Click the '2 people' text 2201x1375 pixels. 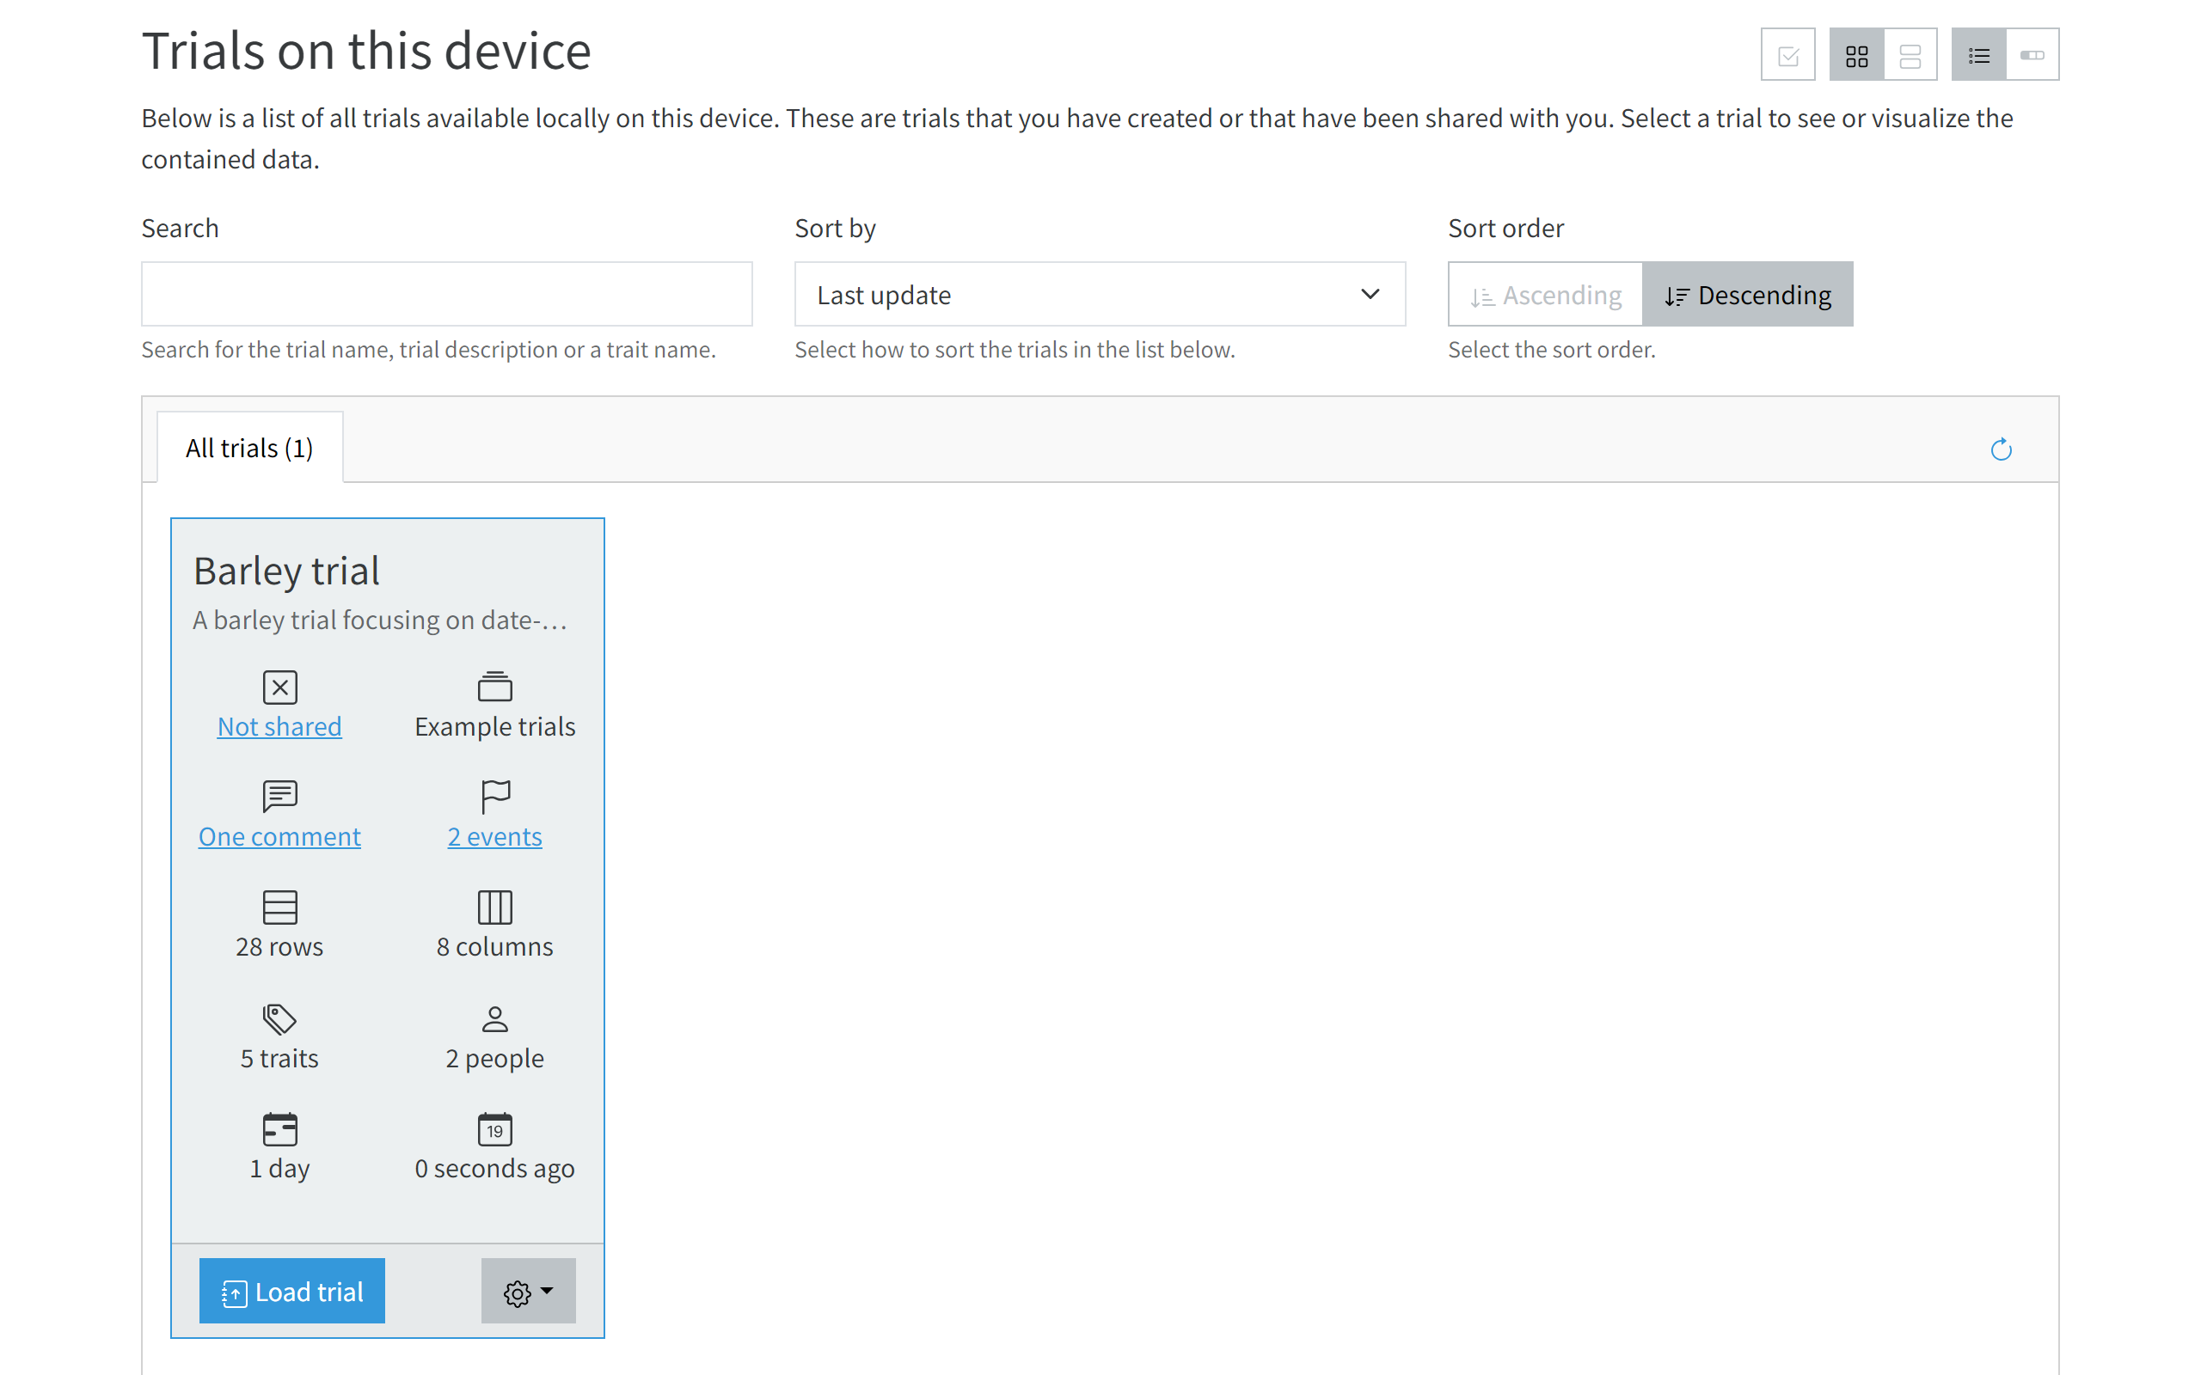coord(494,1059)
